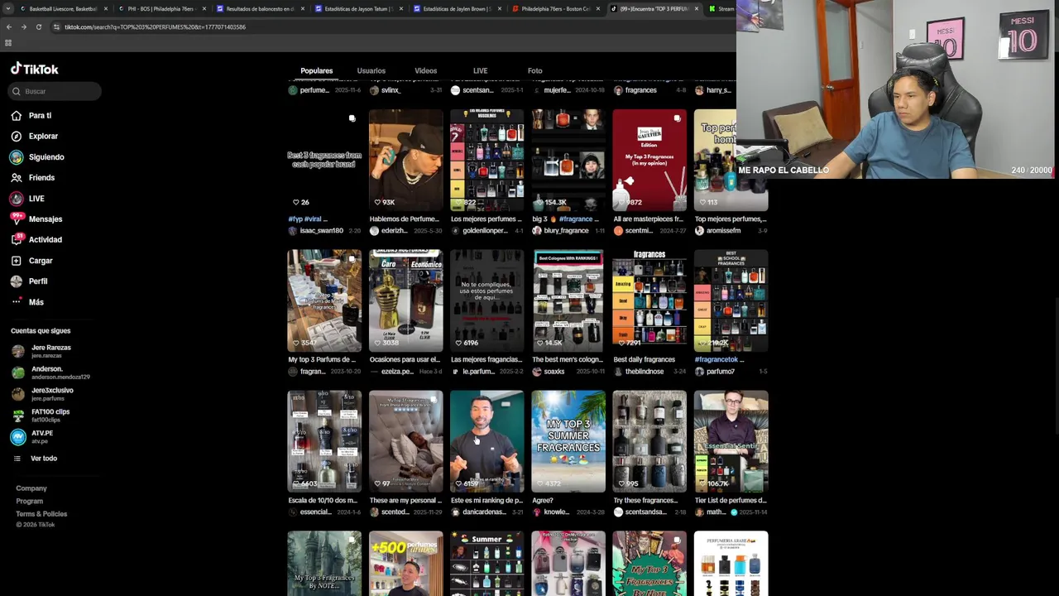Open the 'Perfumería Árabe' video thumbnail
The image size is (1059, 596).
731,564
